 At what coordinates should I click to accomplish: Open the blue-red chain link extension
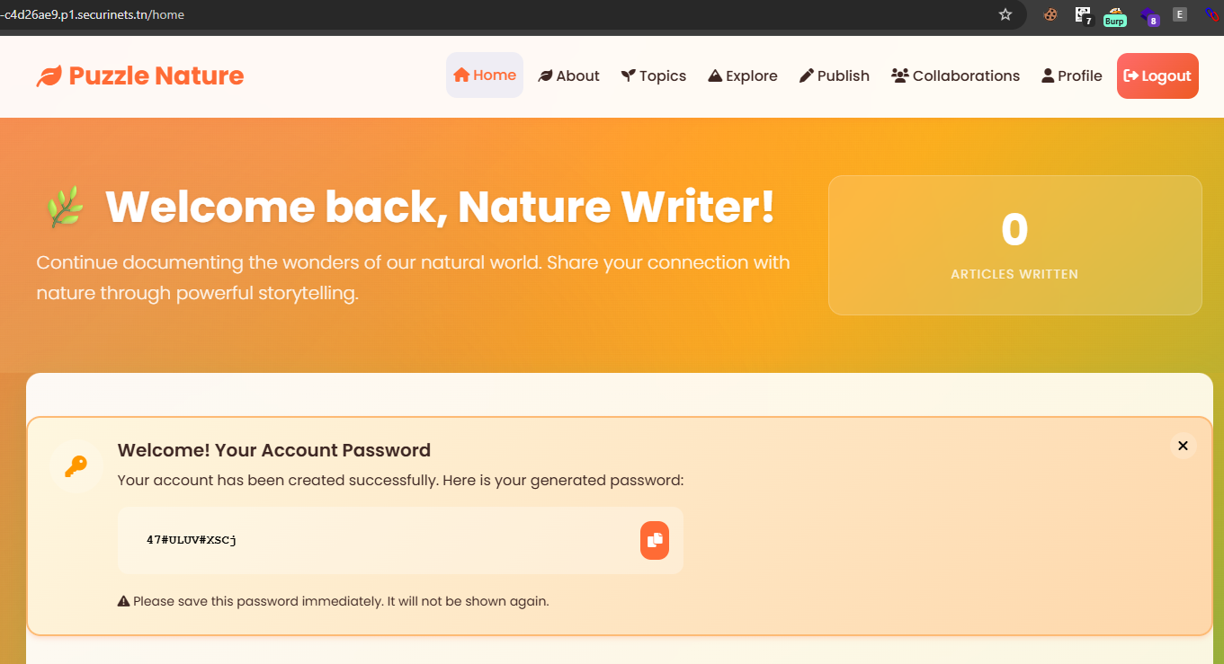coord(1211,14)
